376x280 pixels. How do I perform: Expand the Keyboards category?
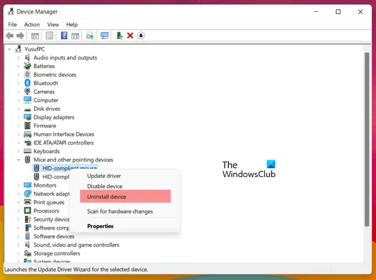[18, 151]
